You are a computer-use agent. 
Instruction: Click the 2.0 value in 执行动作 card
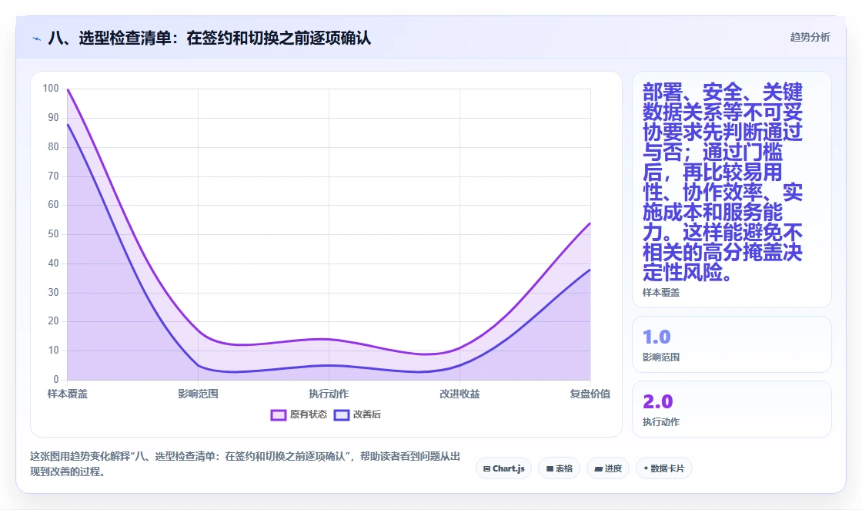[657, 401]
